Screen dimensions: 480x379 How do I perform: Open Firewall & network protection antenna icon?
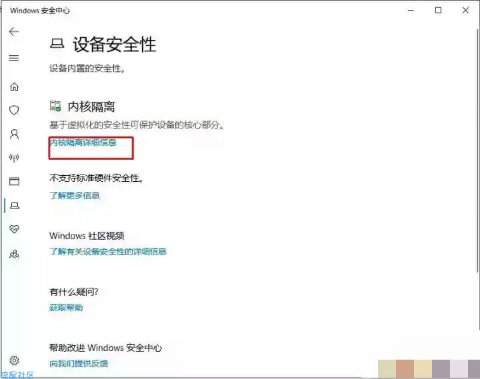click(x=14, y=158)
